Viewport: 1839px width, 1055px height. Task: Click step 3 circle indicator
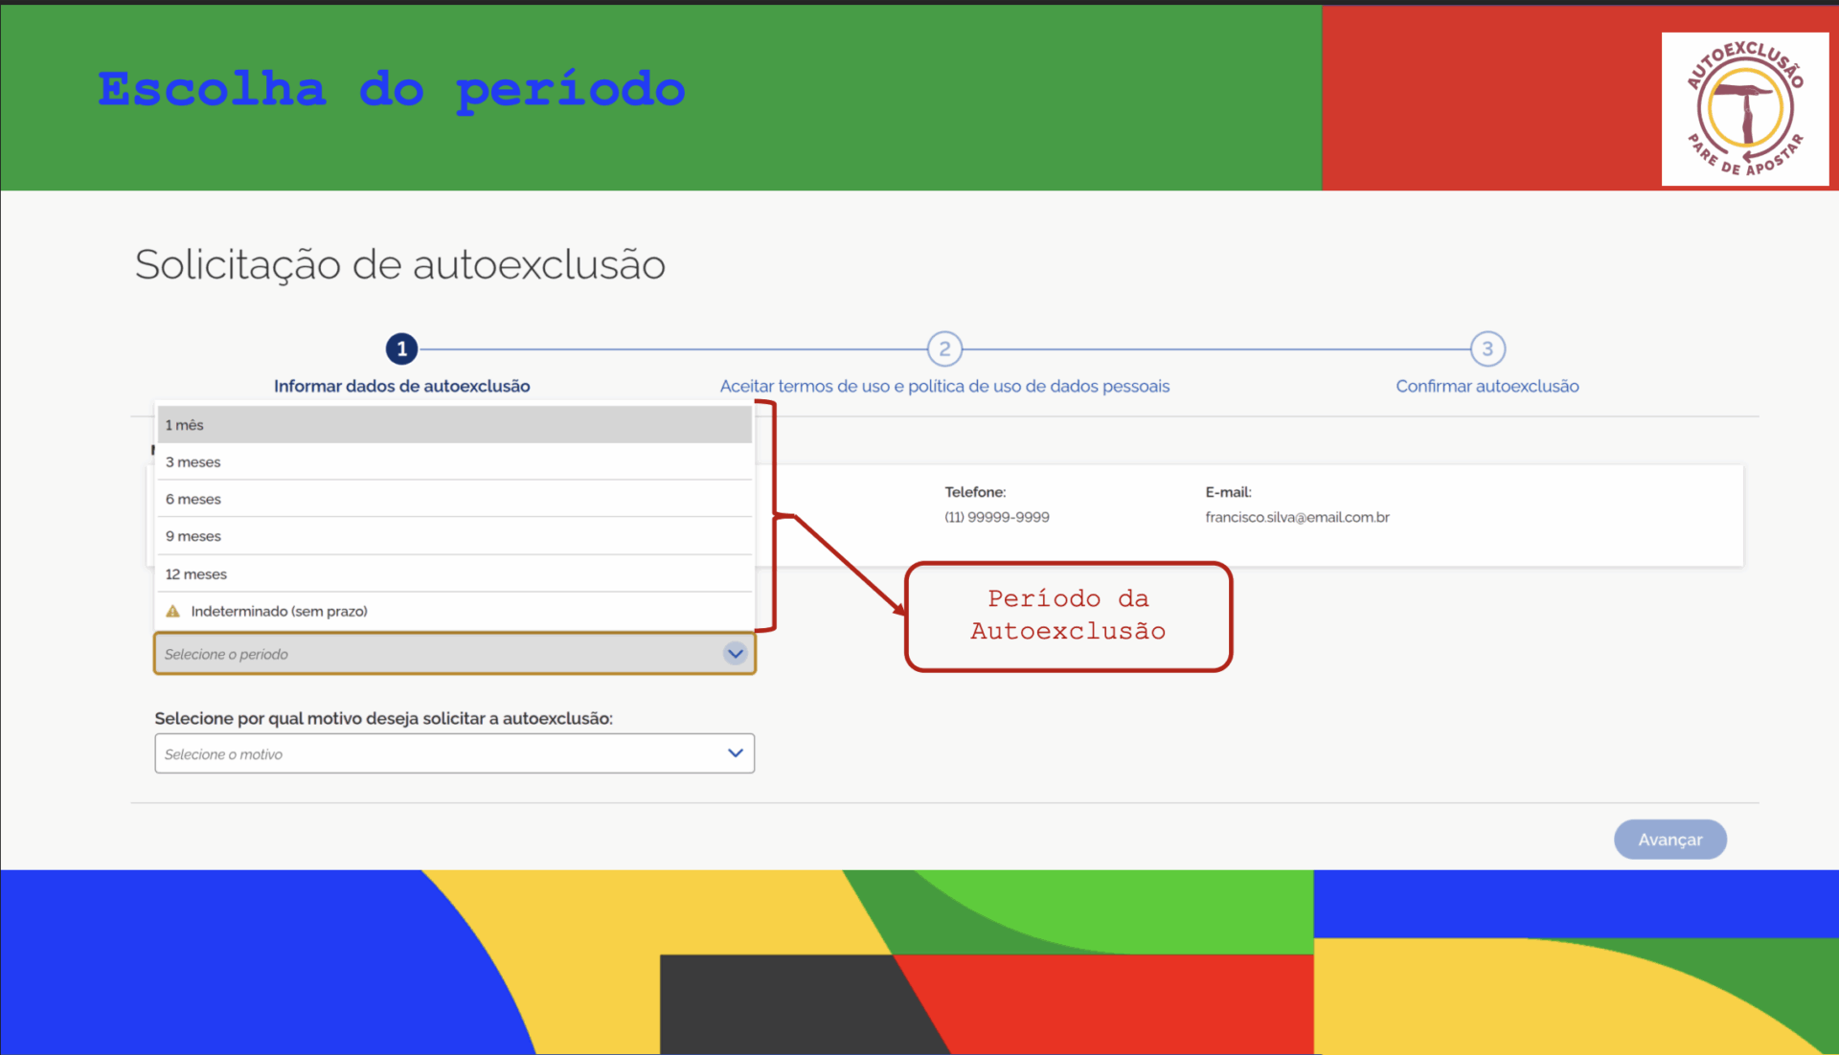point(1487,348)
